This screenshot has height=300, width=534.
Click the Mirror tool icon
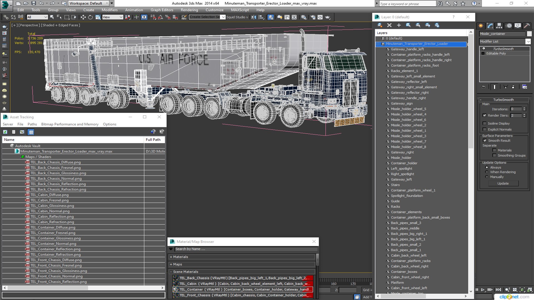pos(254,17)
